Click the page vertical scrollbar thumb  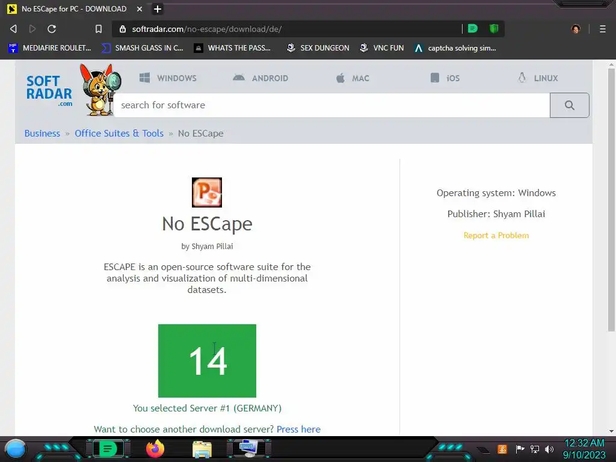611,200
